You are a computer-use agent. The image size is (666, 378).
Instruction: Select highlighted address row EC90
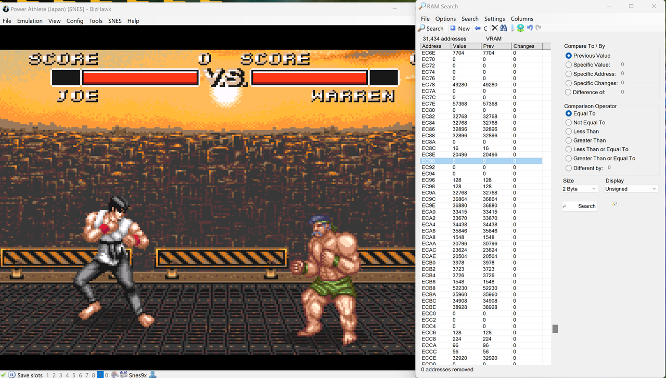[481, 161]
